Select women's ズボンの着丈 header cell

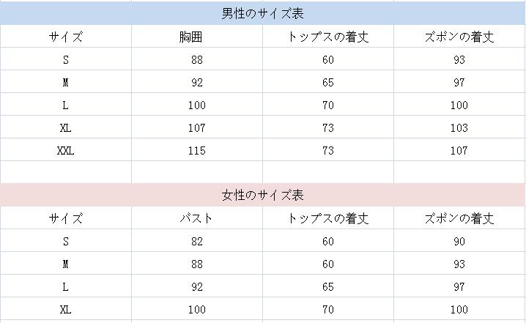point(459,218)
